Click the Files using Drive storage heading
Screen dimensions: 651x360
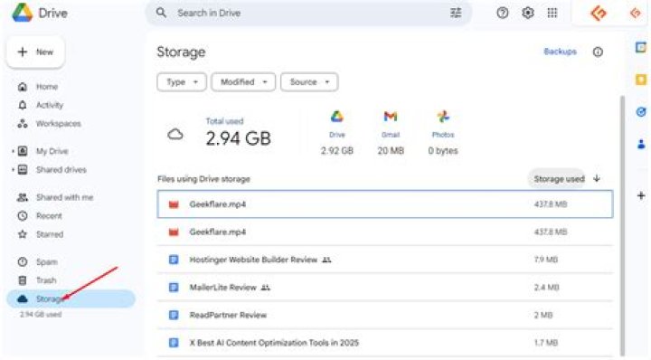pos(203,179)
